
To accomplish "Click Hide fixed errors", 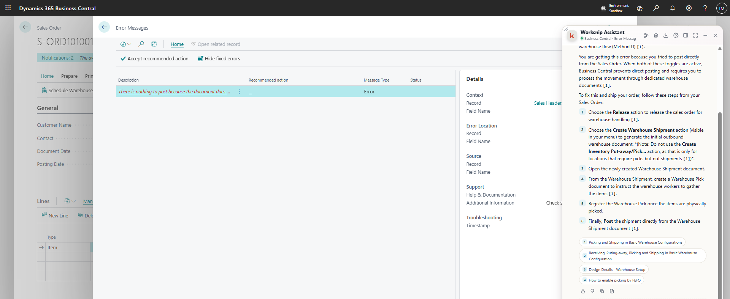I will [x=219, y=59].
